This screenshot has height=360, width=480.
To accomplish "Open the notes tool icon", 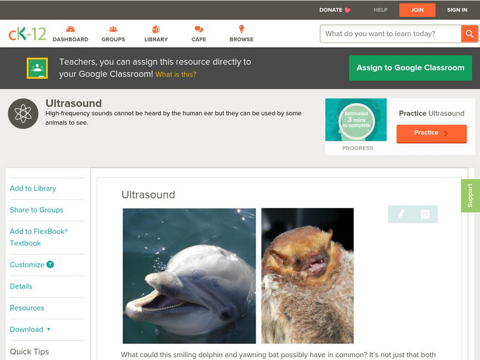I will [425, 214].
